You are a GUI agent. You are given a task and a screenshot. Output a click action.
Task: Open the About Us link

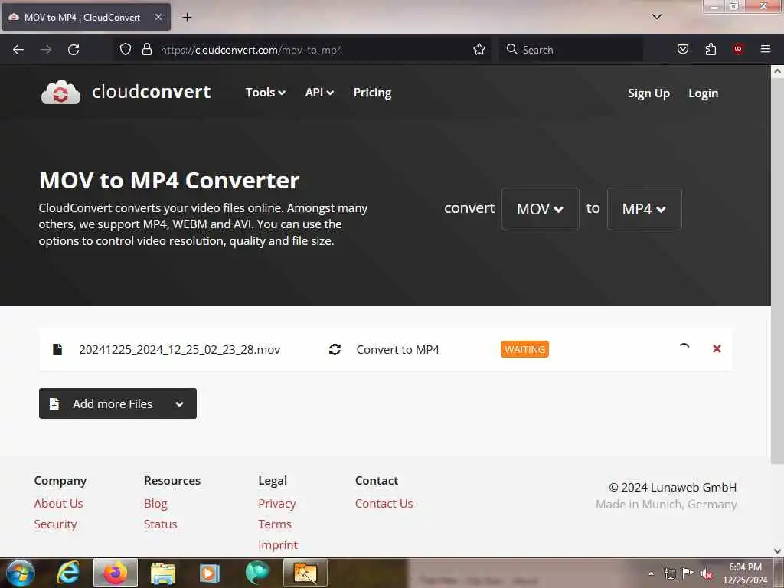(x=58, y=504)
